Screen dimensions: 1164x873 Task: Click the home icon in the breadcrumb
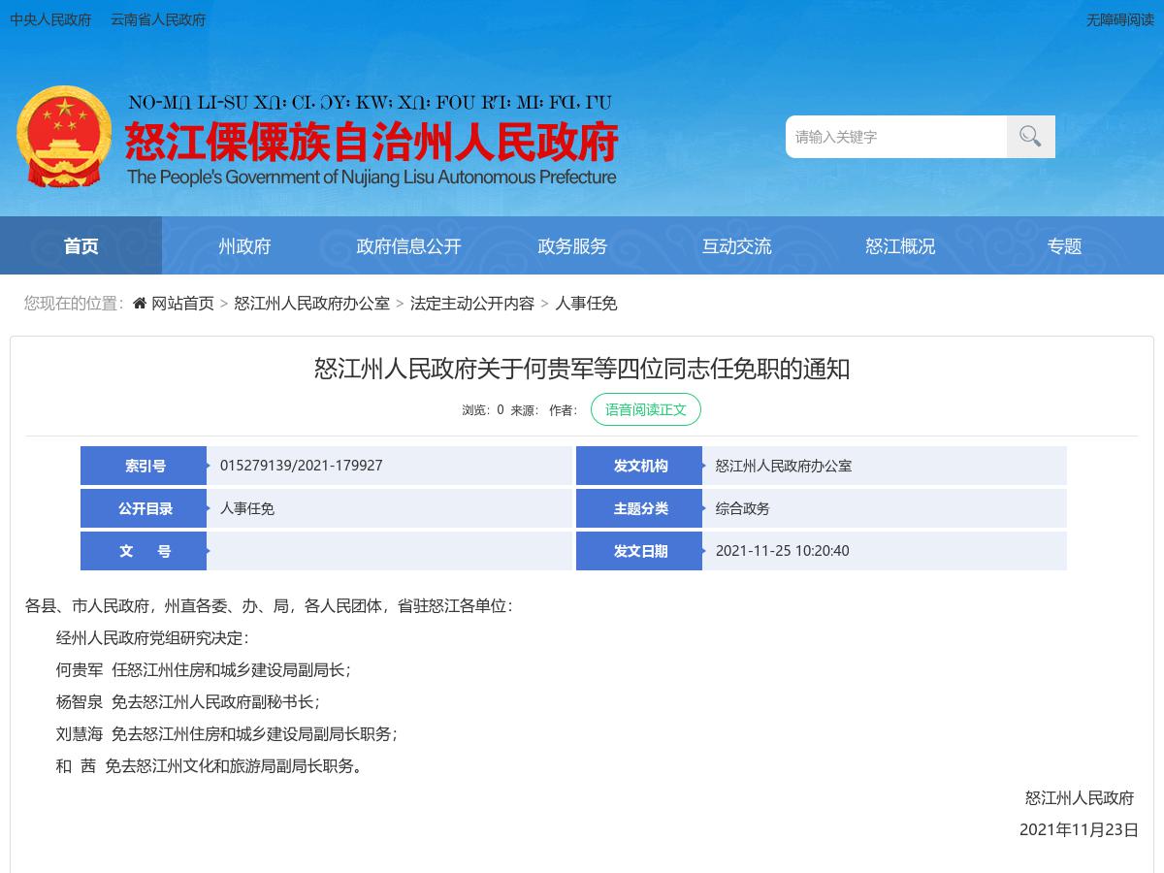pyautogui.click(x=139, y=303)
